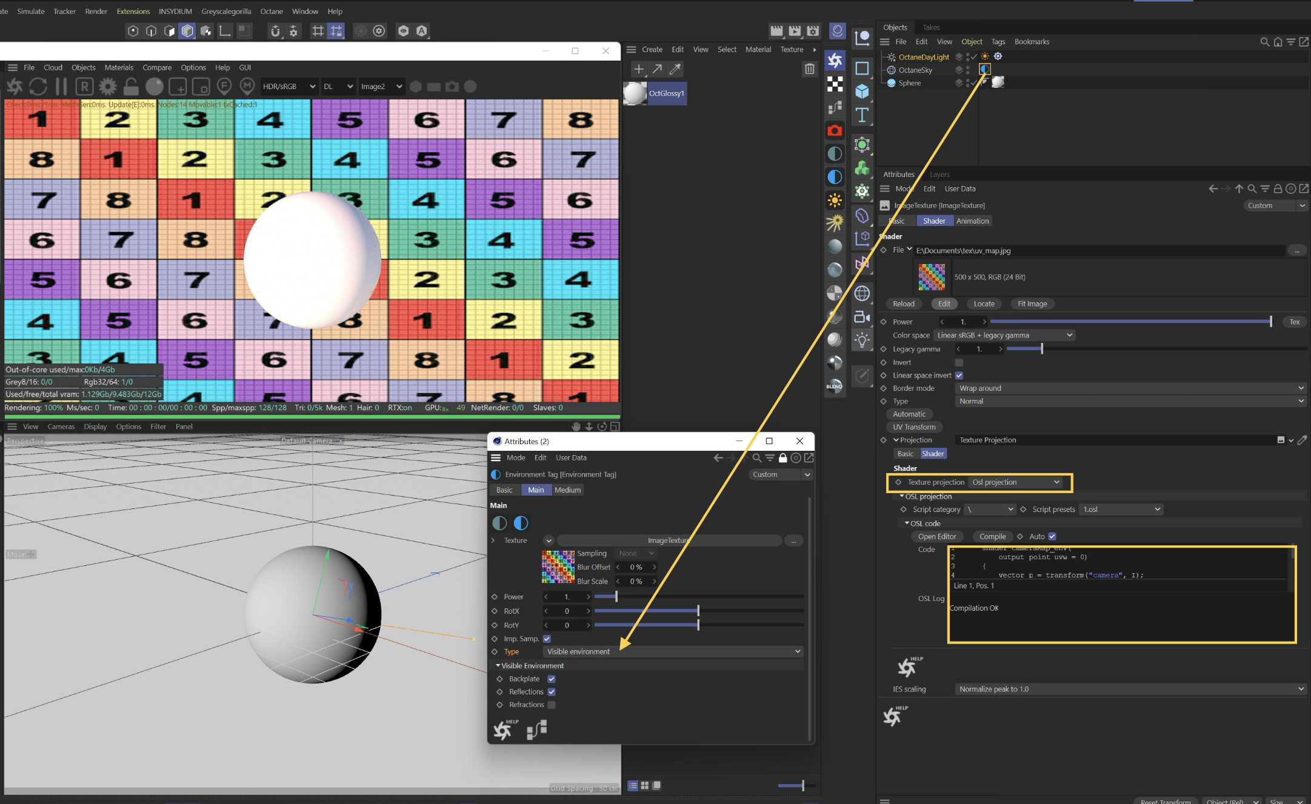Click the Cube primitive icon in sidebar

(862, 91)
